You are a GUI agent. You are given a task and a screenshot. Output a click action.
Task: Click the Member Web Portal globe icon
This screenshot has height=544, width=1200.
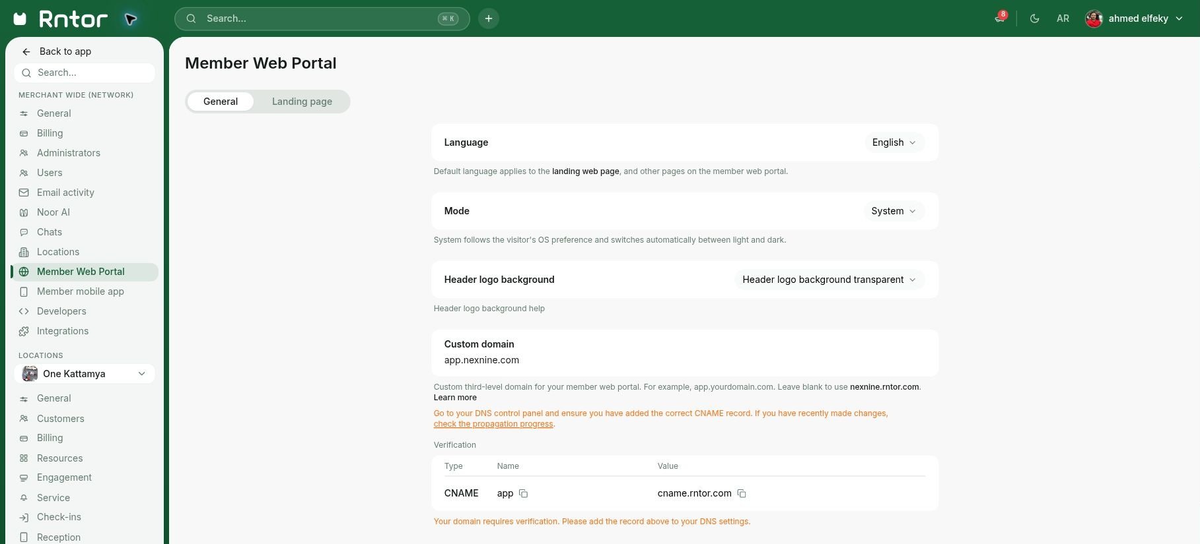[24, 272]
